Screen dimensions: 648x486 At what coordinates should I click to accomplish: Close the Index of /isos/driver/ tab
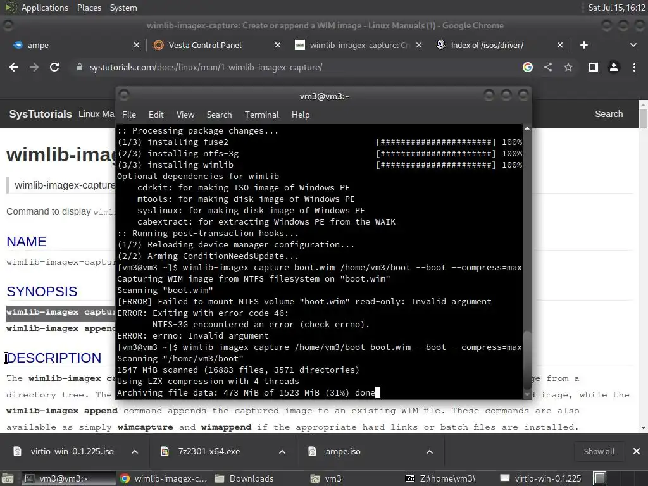[560, 45]
